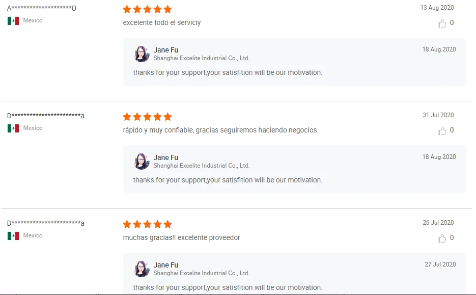Click the Mexico flag under reviewer A***O

coord(13,21)
